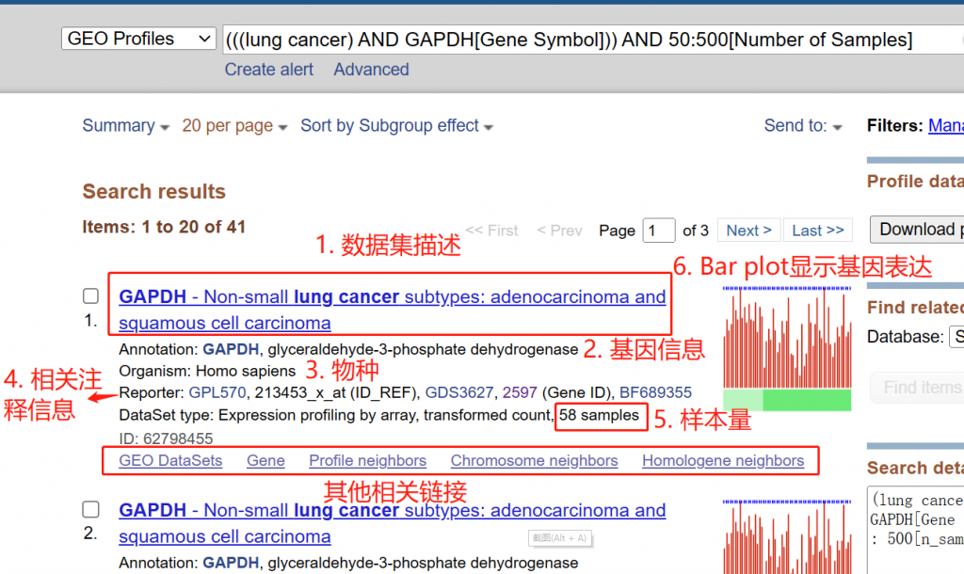Viewport: 964px width, 574px height.
Task: Open the Advanced search link
Action: [x=371, y=70]
